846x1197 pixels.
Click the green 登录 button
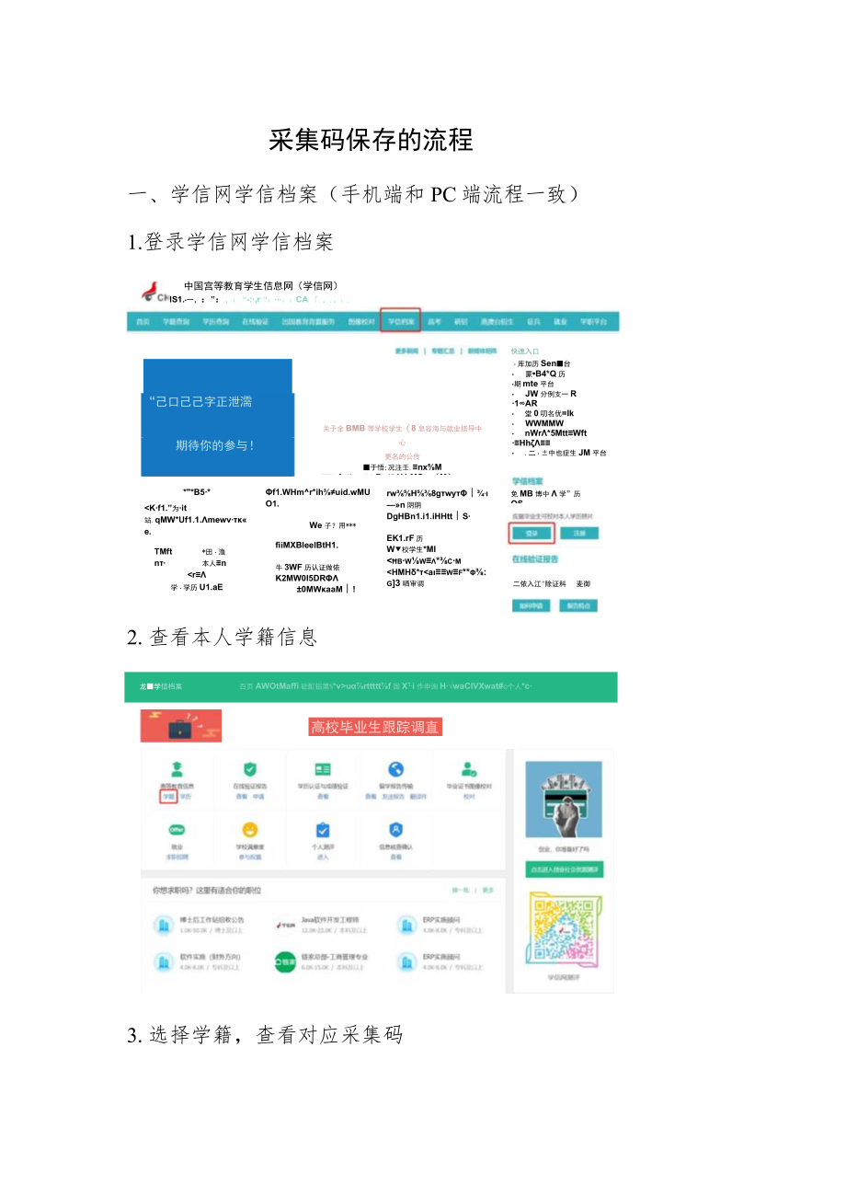pyautogui.click(x=532, y=532)
